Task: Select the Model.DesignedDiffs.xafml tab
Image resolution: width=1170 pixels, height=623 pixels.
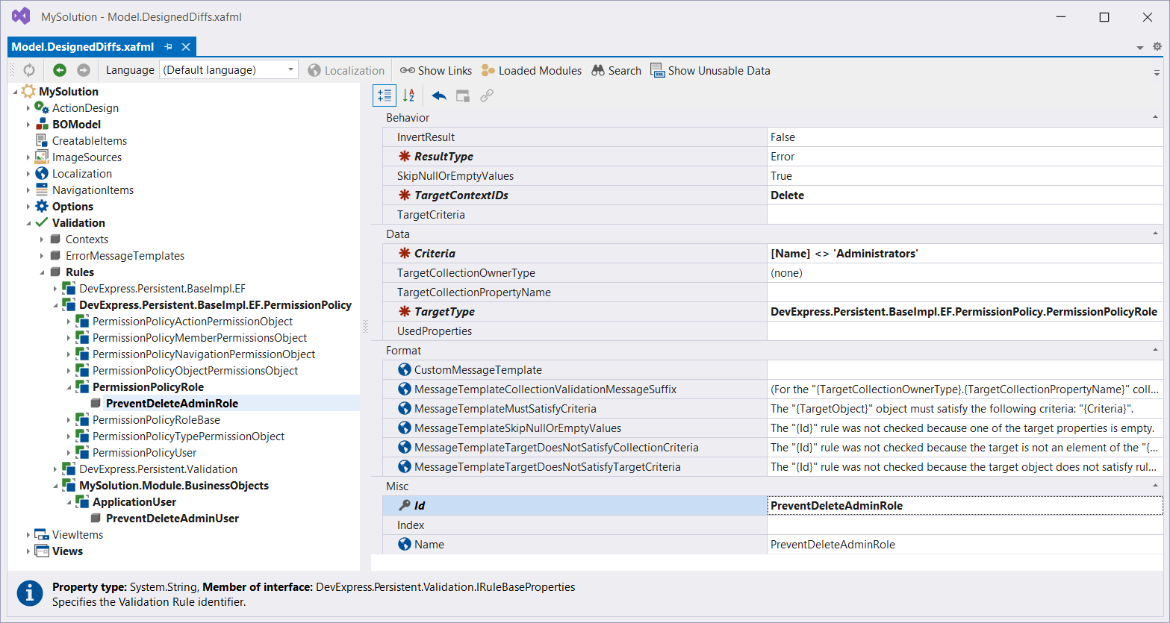Action: (x=83, y=46)
